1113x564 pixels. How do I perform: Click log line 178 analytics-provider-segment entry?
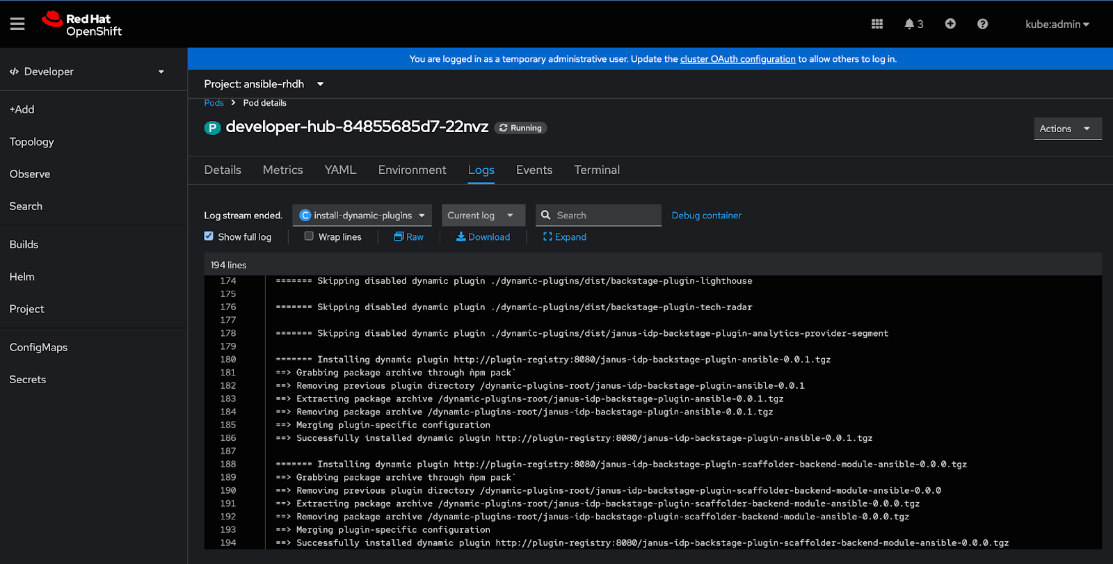click(582, 334)
